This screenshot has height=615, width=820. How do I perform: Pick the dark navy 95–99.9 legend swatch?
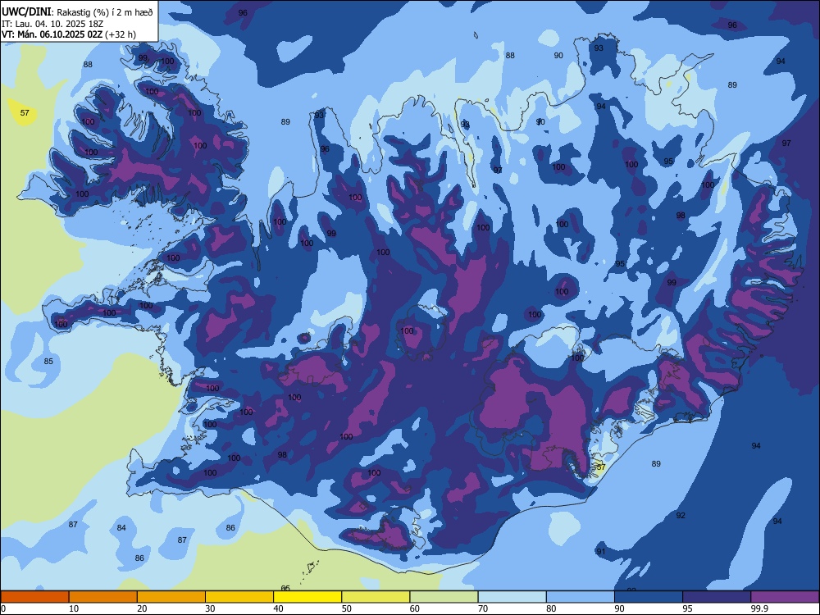point(717,597)
